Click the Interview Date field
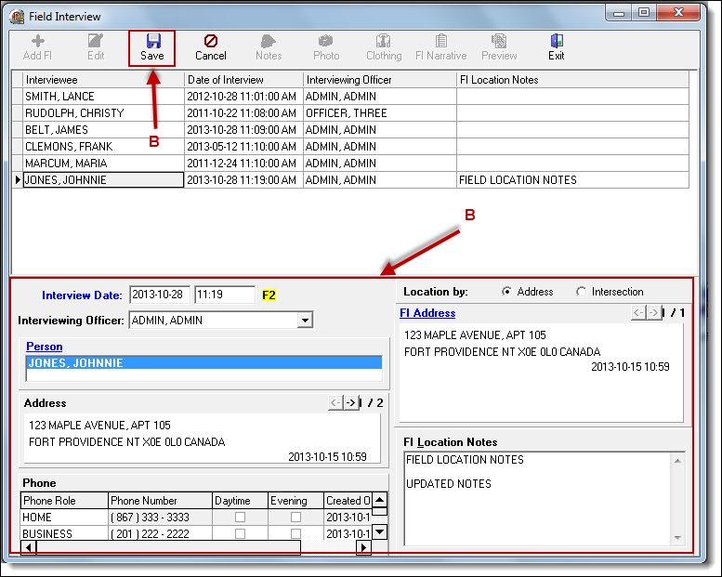722x577 pixels. 160,295
